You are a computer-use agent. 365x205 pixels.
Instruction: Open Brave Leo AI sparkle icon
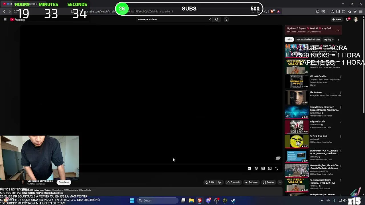(x=349, y=11)
